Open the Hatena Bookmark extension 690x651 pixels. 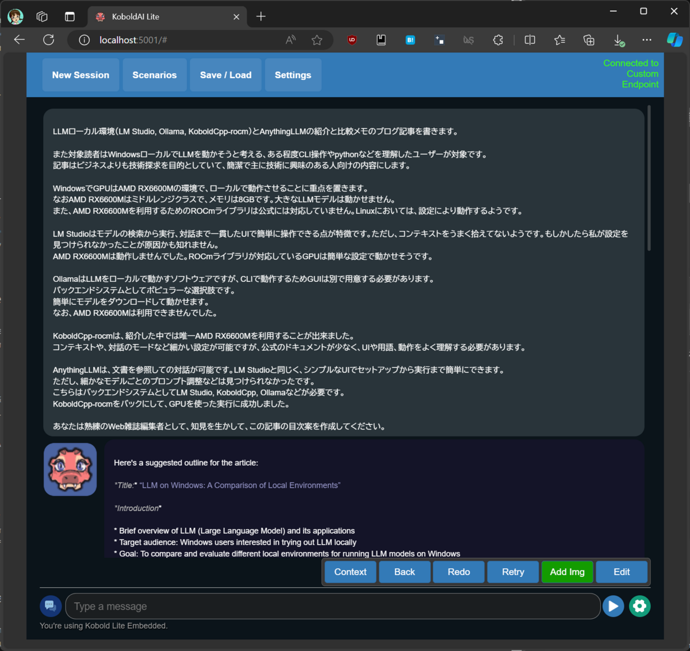point(410,40)
